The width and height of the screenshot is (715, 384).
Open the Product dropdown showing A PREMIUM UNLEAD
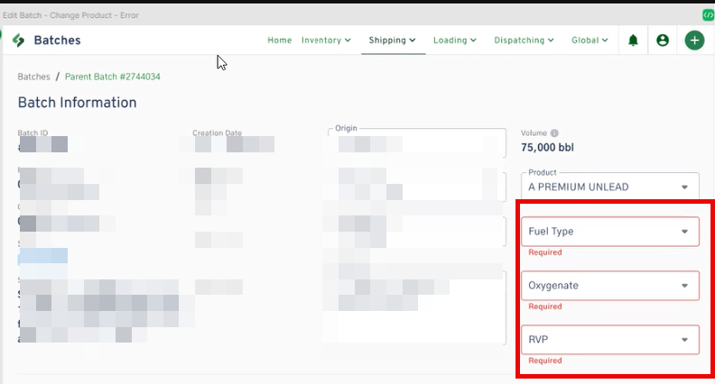[609, 187]
